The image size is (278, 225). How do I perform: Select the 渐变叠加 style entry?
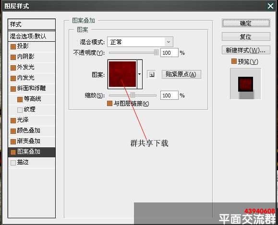pos(32,141)
